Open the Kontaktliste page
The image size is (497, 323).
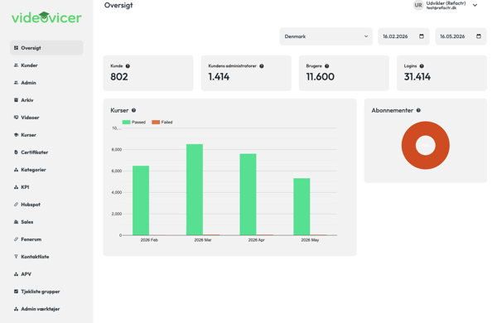(x=46, y=257)
